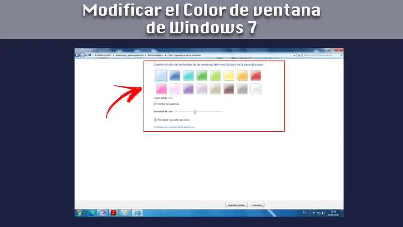Show hidden tray icons arrow

pyautogui.click(x=309, y=213)
